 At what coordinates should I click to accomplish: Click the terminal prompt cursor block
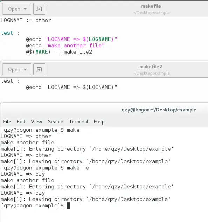tap(68, 206)
